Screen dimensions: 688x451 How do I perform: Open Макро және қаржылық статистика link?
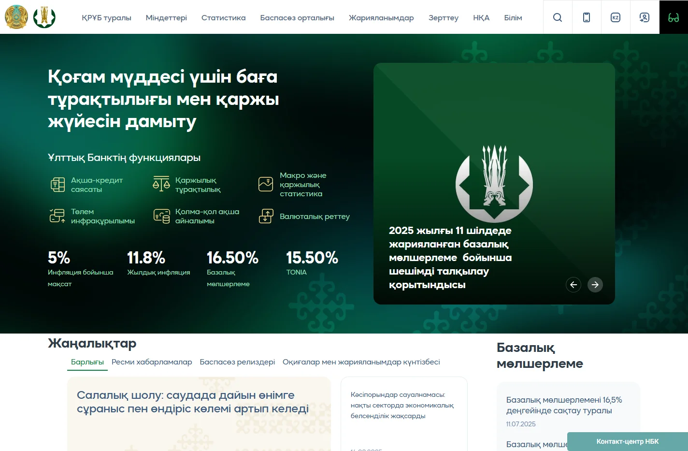click(303, 185)
